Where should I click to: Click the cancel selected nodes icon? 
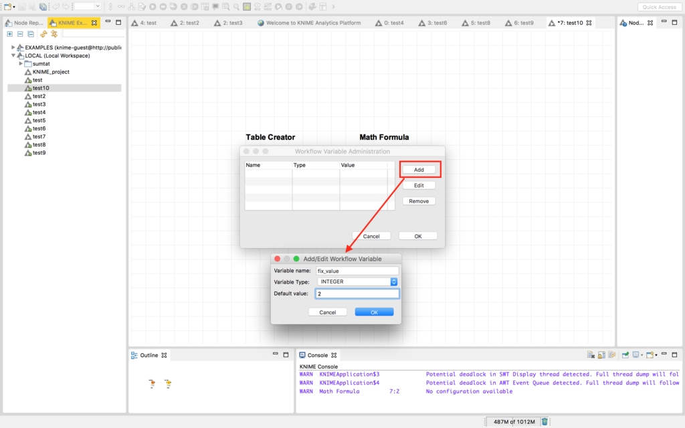[x=184, y=7]
